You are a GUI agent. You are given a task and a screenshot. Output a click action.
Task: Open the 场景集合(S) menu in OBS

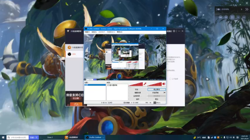click(111, 32)
